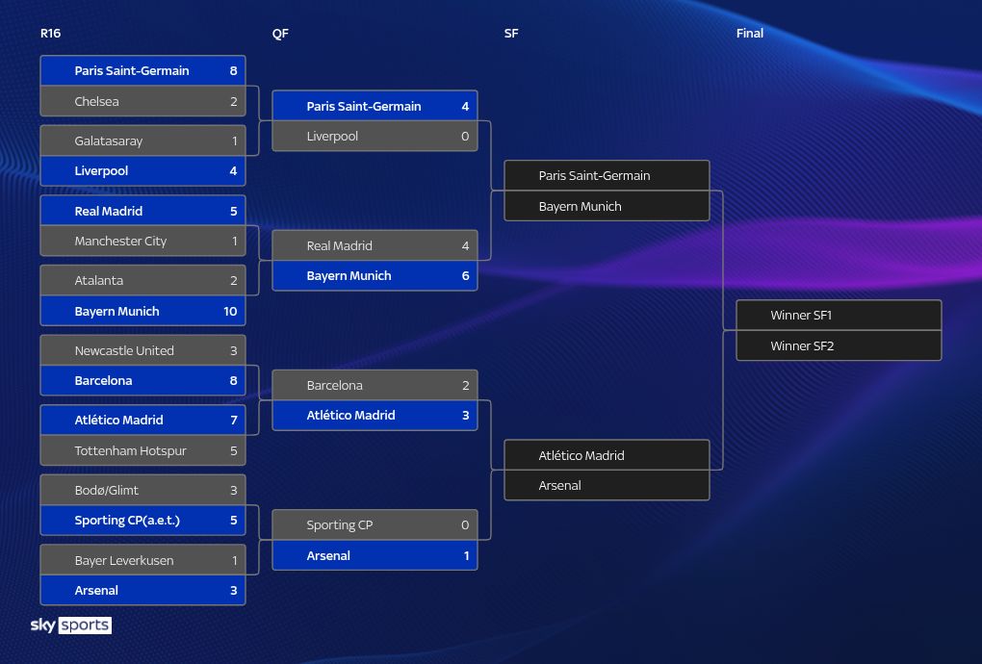Image resolution: width=982 pixels, height=664 pixels.
Task: Select the QF column header
Action: tap(280, 34)
